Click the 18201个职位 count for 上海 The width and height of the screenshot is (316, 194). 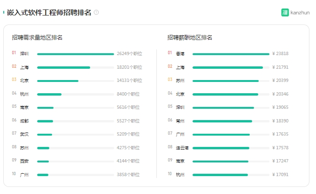[129, 67]
